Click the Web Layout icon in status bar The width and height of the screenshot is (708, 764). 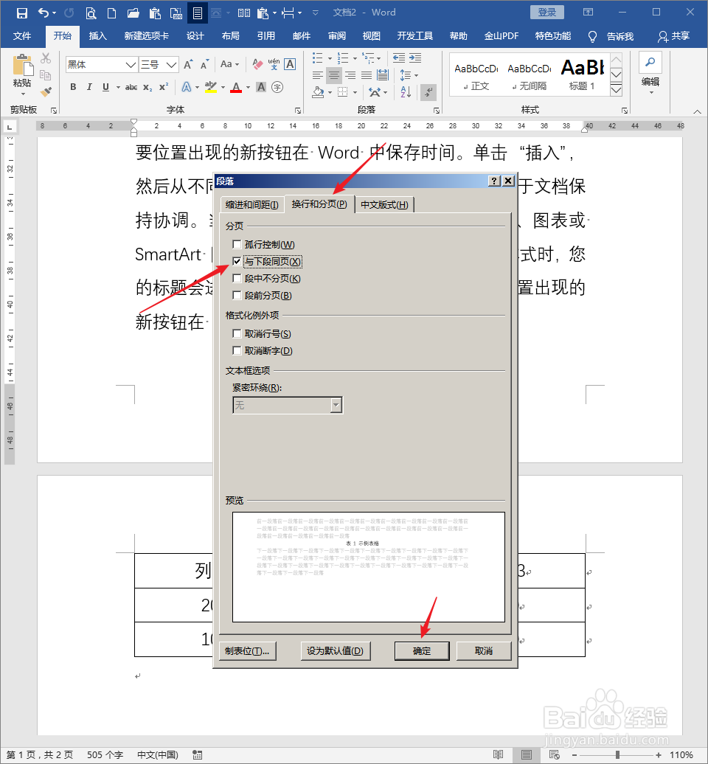point(555,754)
